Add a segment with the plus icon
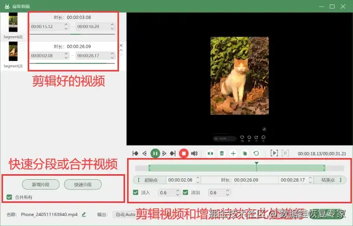This screenshot has width=353, height=226. pos(233,154)
